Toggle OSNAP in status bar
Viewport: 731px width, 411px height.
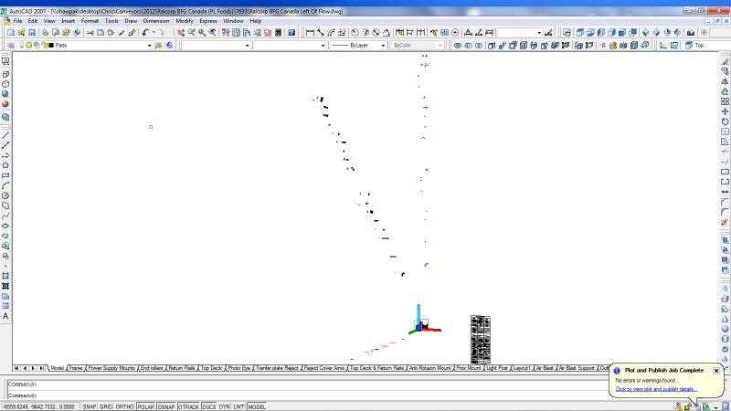click(166, 406)
